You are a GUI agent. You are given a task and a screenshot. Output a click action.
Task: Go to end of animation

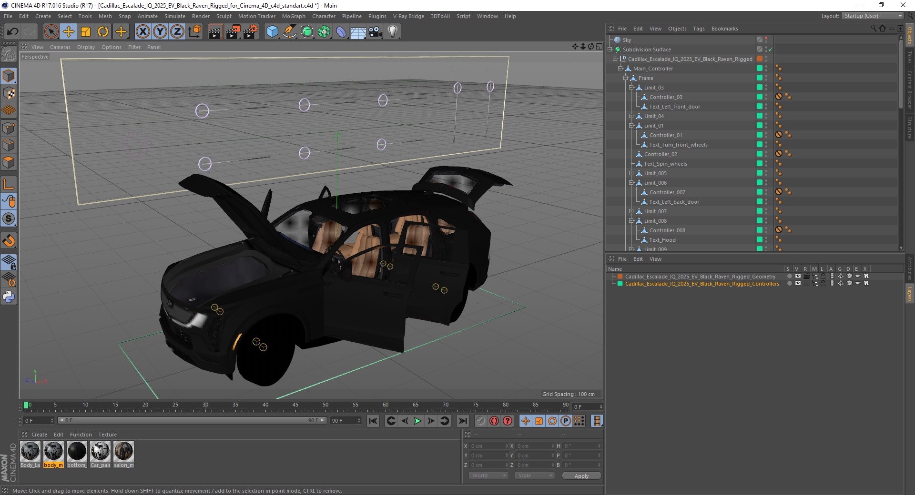tap(462, 421)
